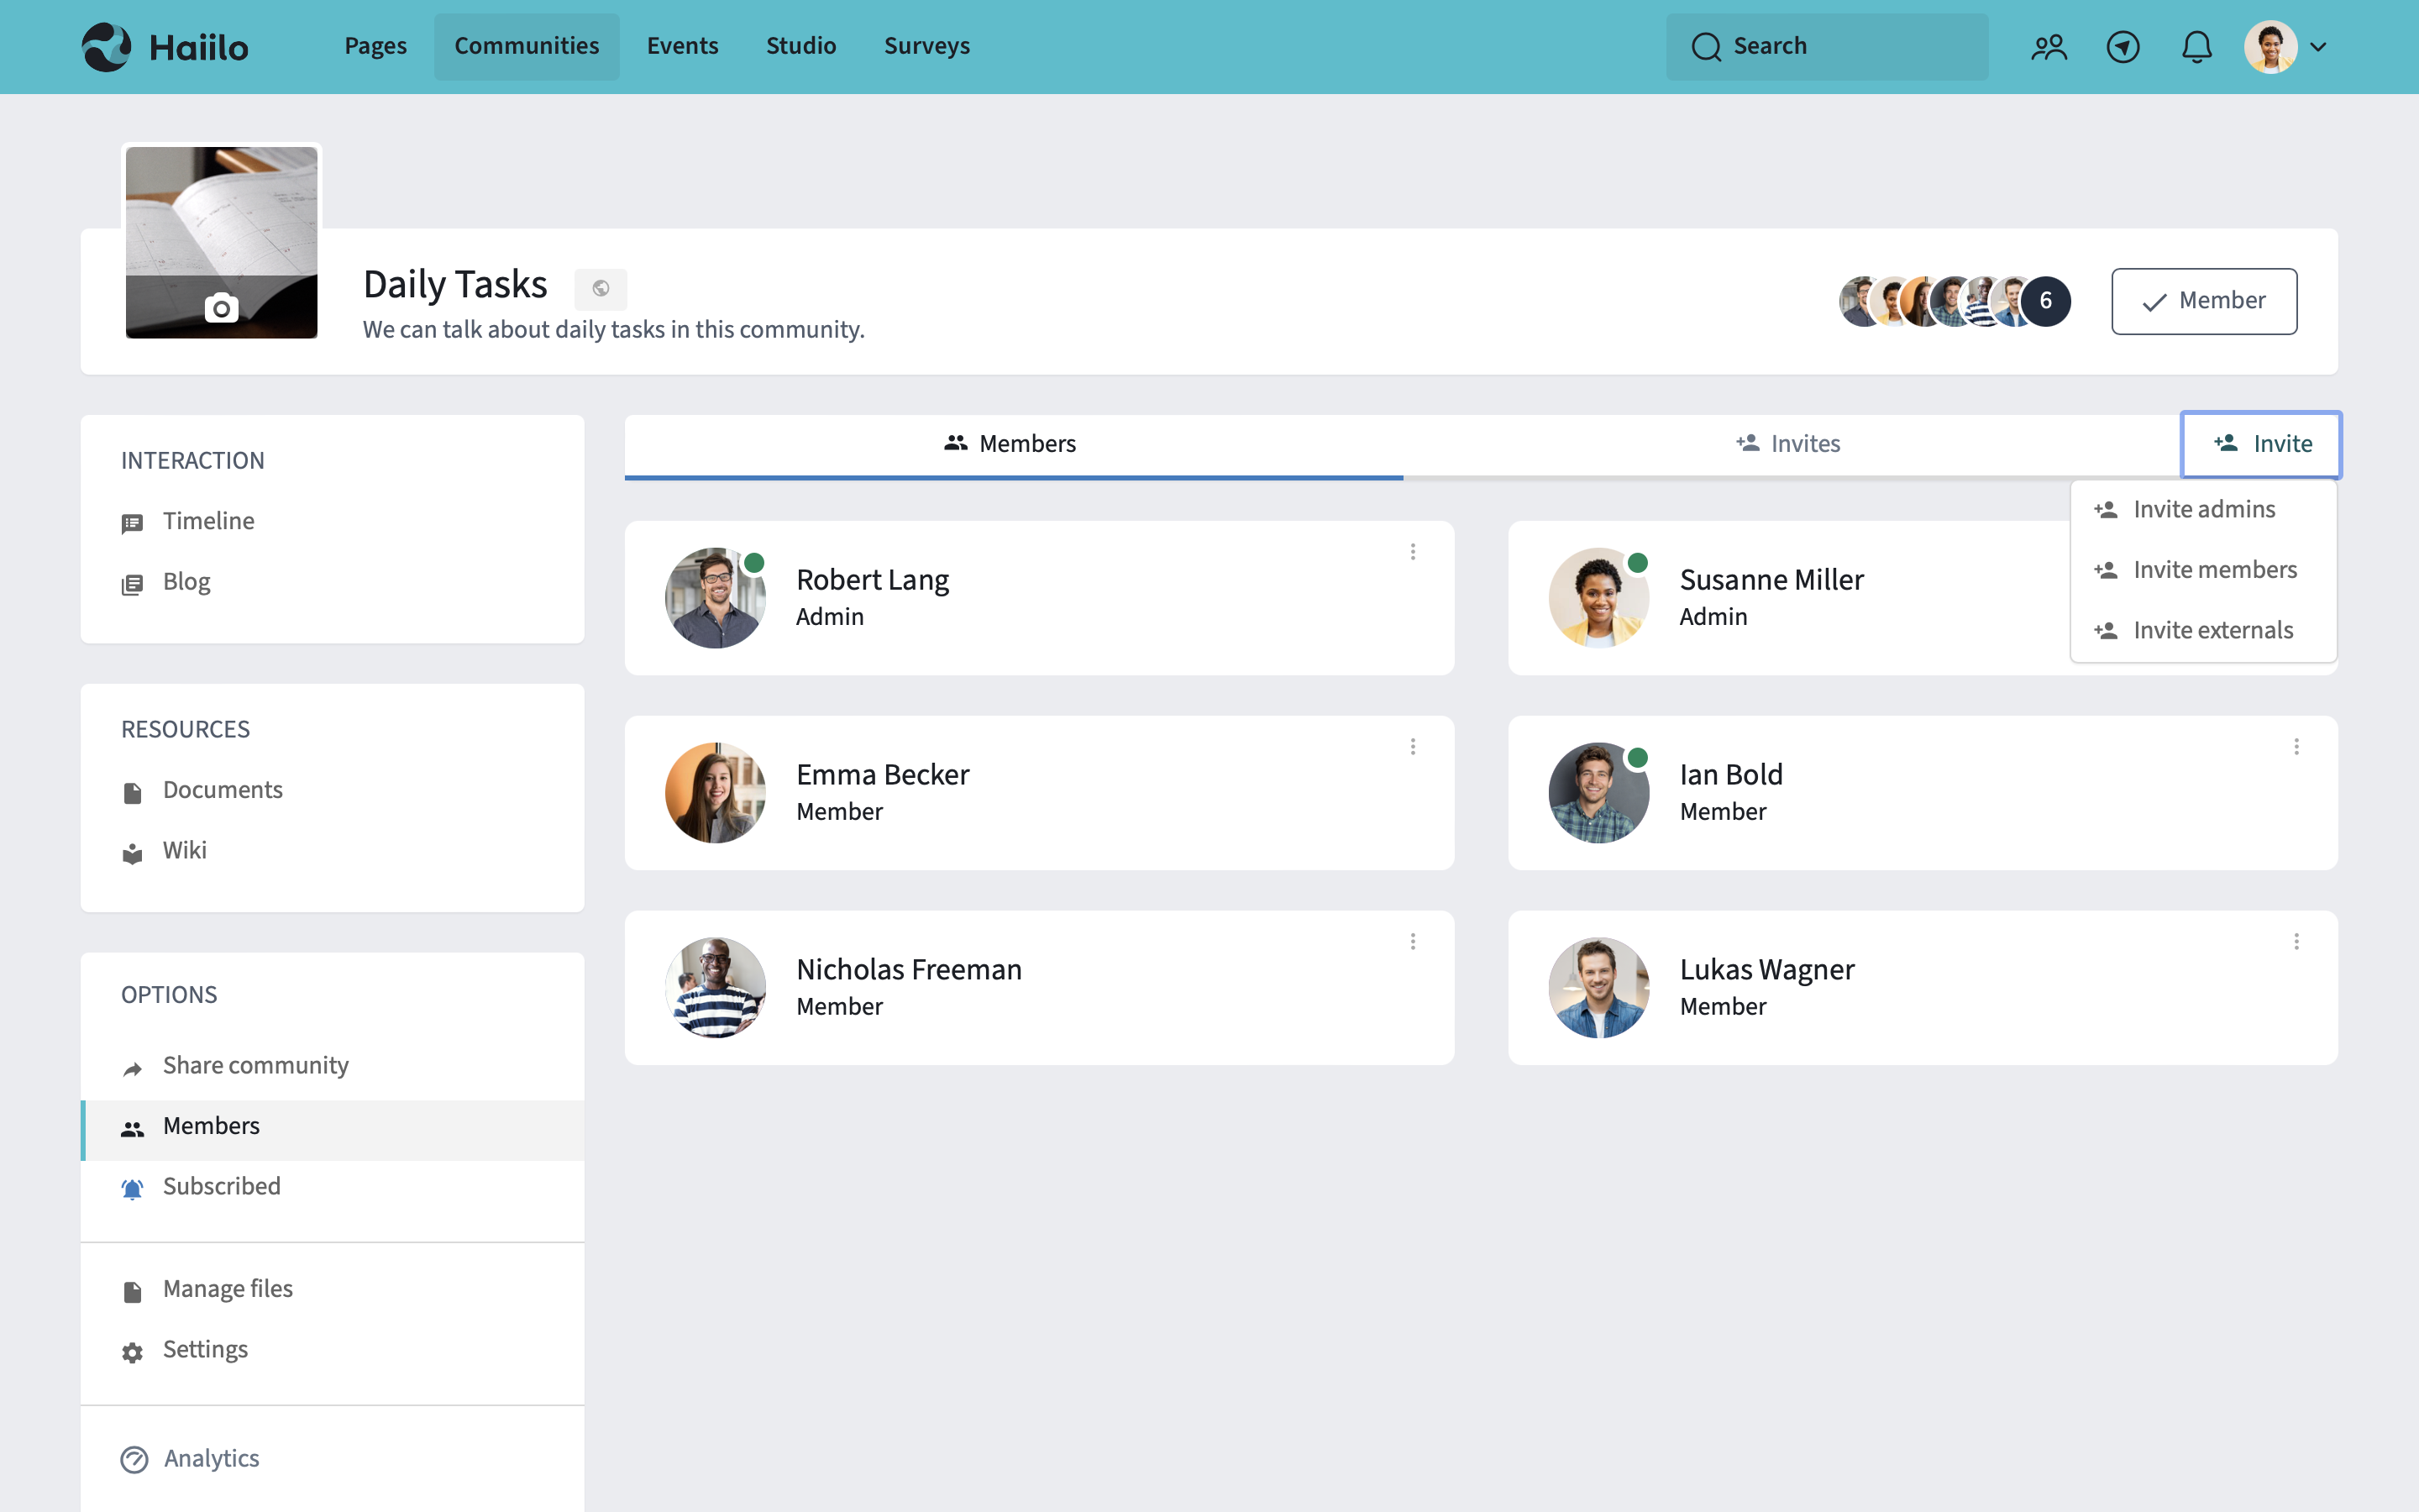Screen dimensions: 2419x1512
Task: Click the Haiilo logo
Action: tap(165, 47)
